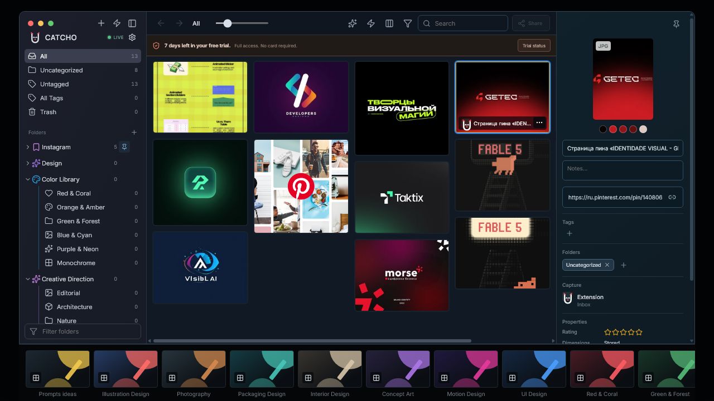714x401 pixels.
Task: Click the AI sparkles icon in toolbar
Action: tap(353, 23)
